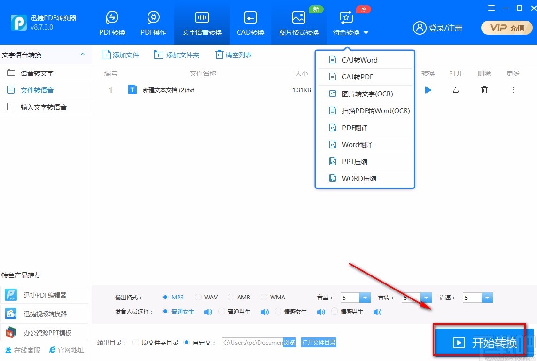
Task: Launch 迅捷PDF编辑器 from the sidebar
Action: 45,295
